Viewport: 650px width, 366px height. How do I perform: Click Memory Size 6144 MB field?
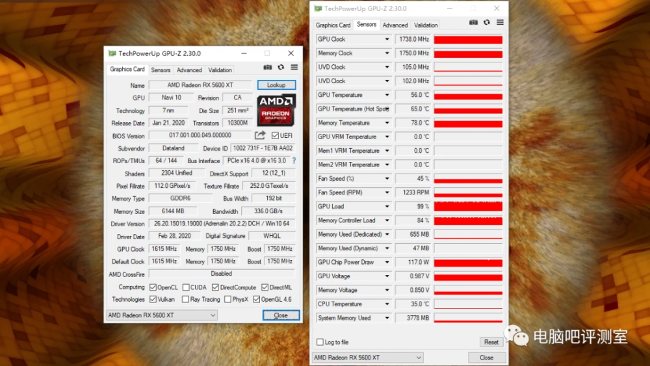point(173,211)
